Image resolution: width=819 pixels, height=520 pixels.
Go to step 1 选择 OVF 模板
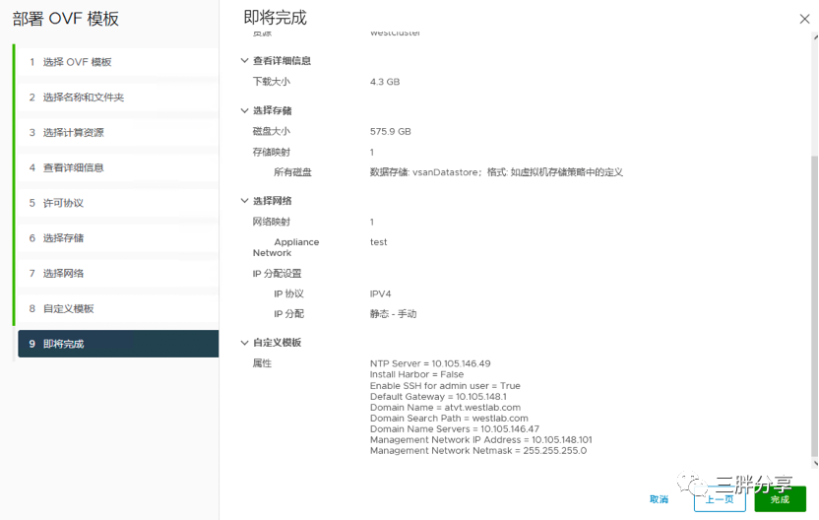point(118,62)
